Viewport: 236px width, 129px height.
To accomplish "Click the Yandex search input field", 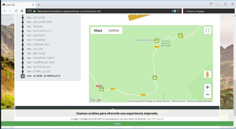I will coord(207,11).
